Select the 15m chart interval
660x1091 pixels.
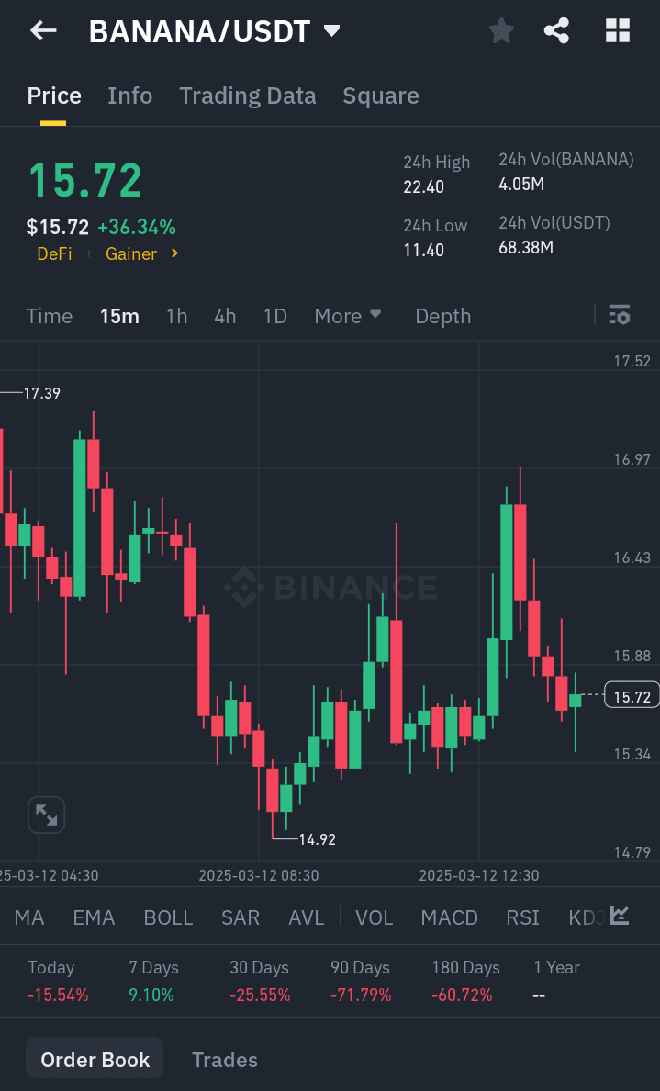[119, 316]
